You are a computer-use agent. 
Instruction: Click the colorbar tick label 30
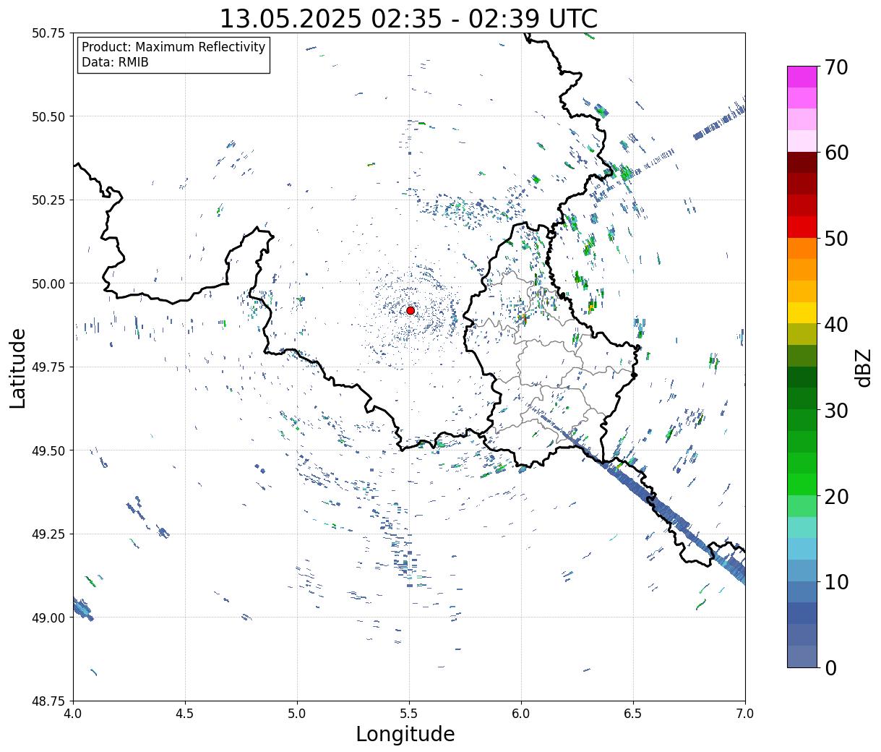[x=836, y=411]
